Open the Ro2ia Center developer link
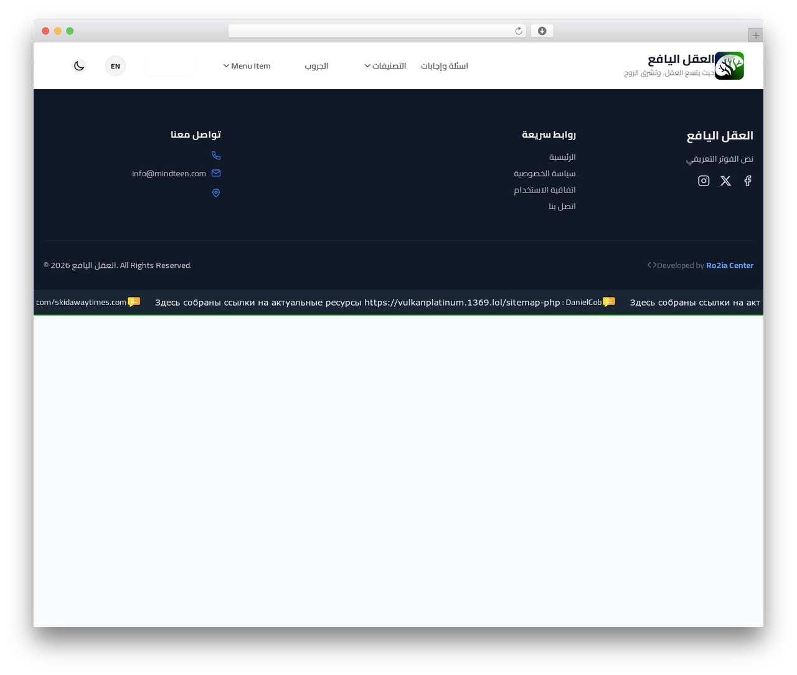797x675 pixels. [730, 265]
